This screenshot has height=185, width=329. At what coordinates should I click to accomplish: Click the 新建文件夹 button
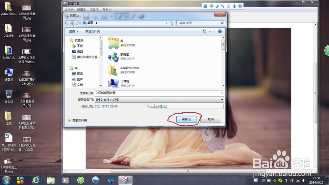[92, 31]
